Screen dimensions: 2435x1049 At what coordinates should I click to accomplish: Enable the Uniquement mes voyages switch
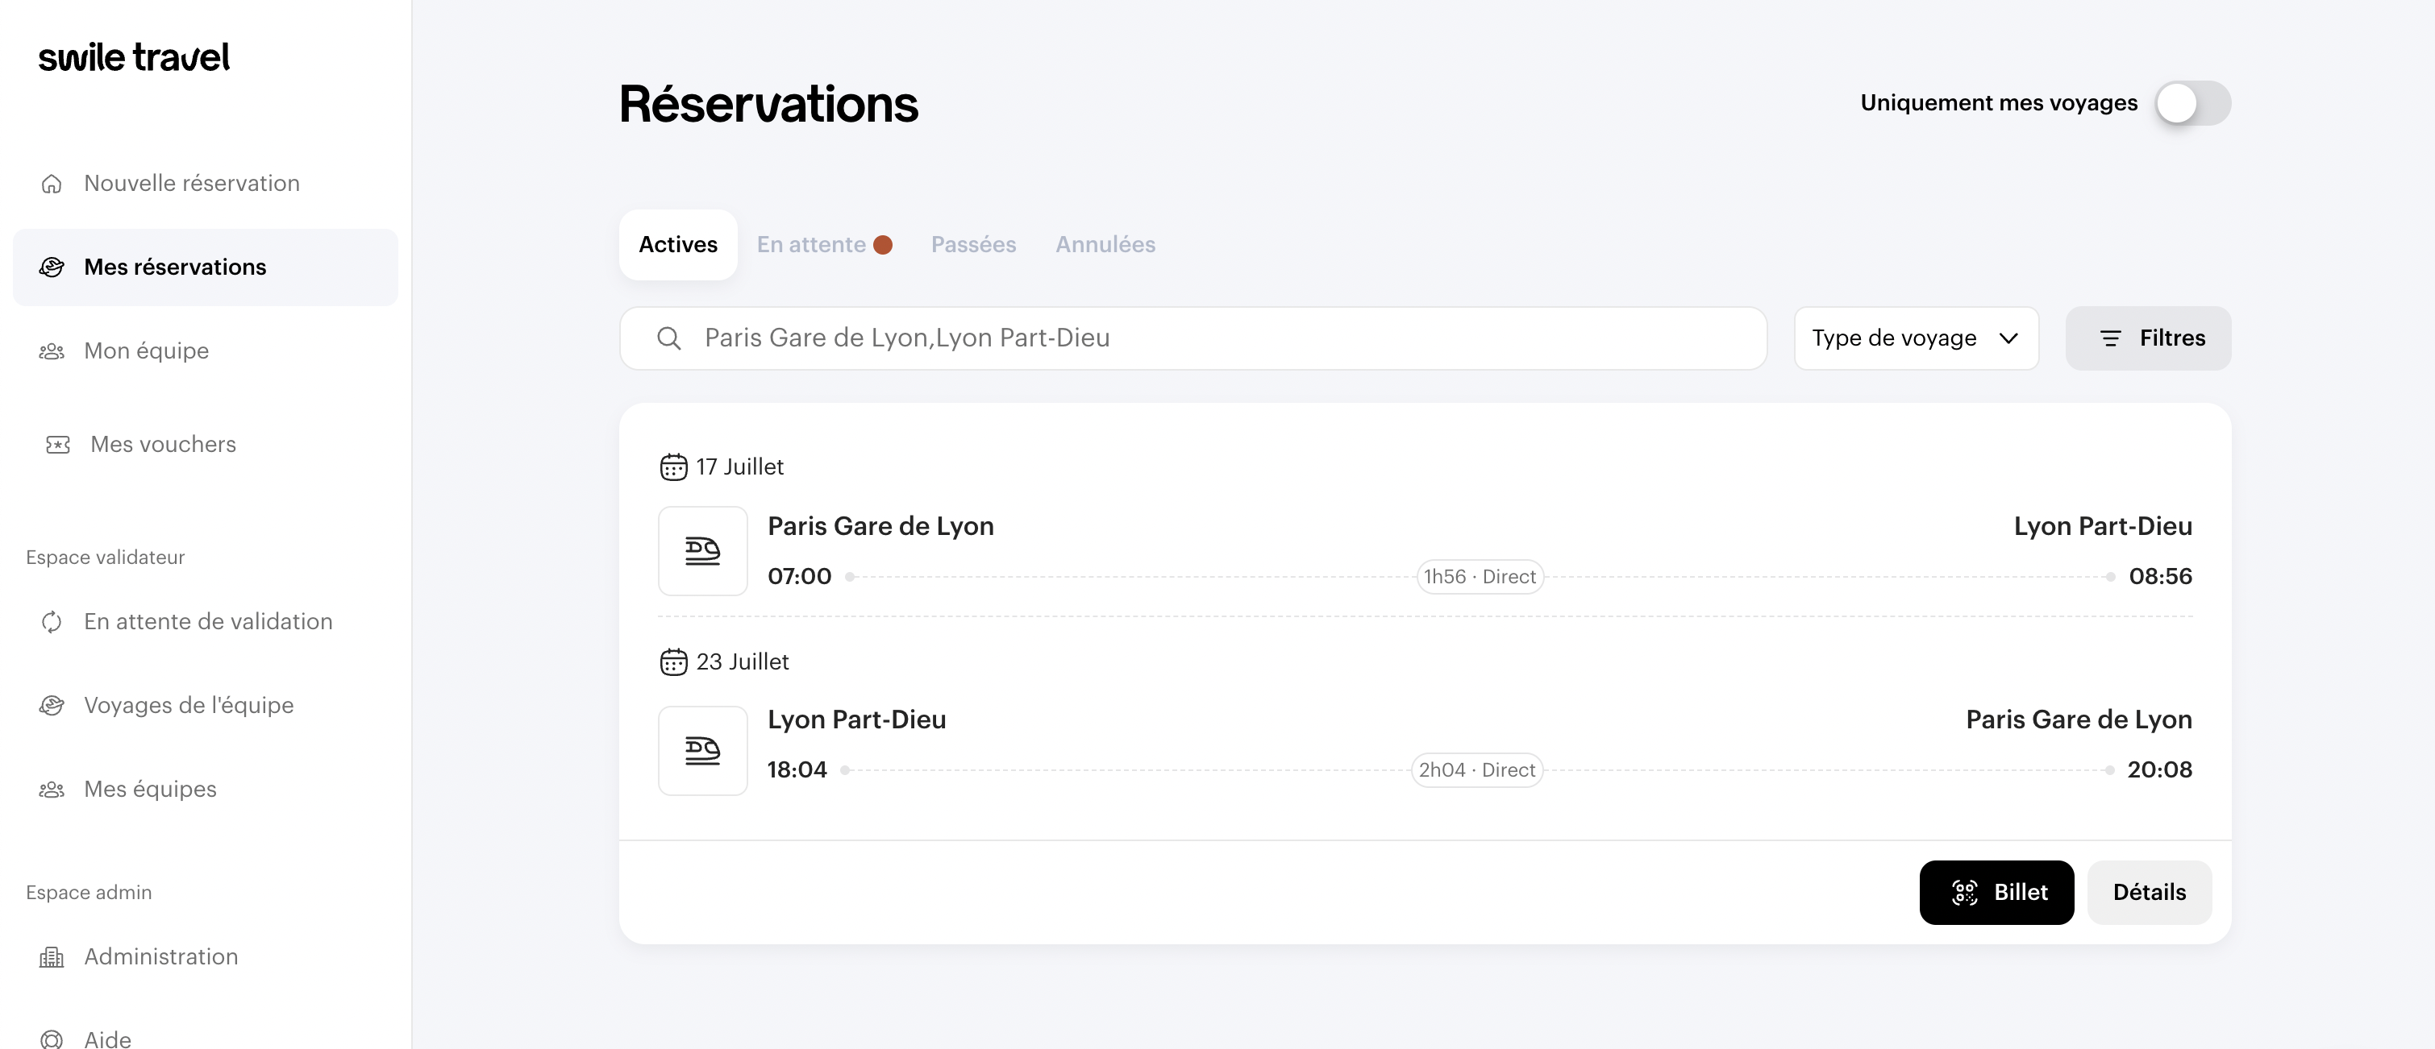(2192, 103)
